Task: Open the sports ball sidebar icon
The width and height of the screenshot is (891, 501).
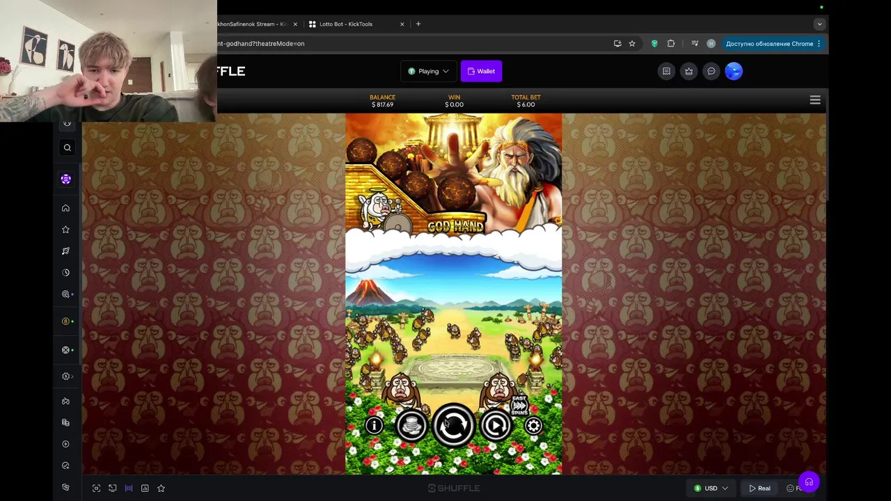Action: coord(66,350)
